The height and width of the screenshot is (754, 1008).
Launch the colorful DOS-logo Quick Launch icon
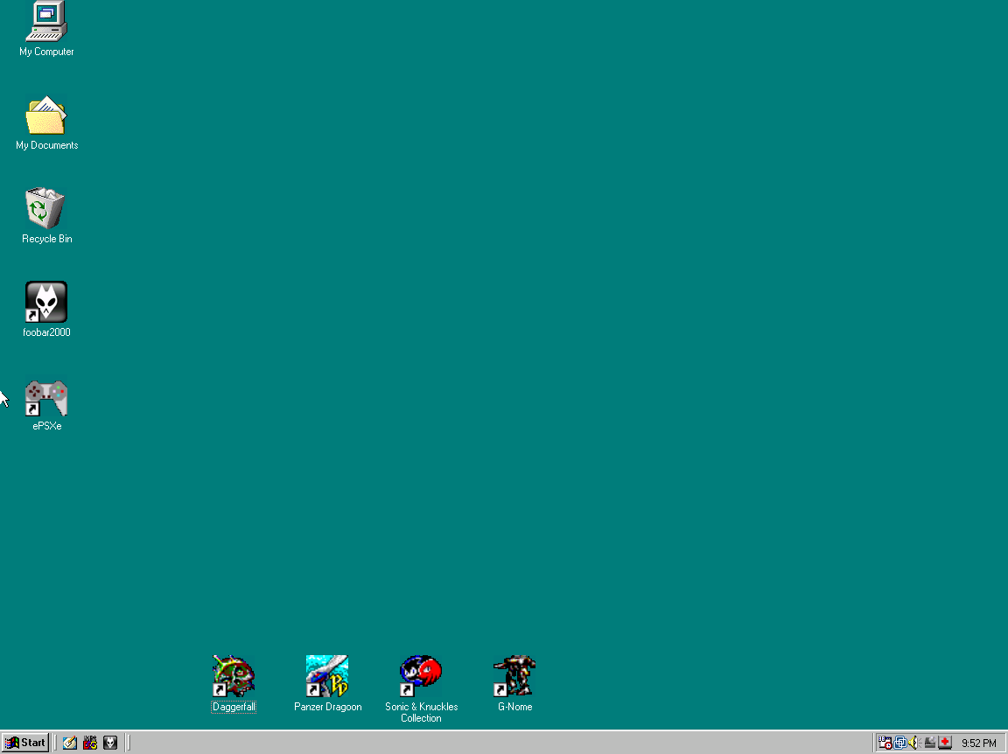[90, 743]
